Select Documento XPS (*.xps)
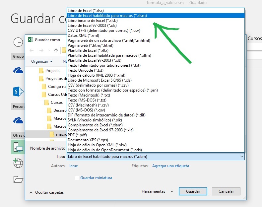This screenshot has height=207, width=262. (x=156, y=140)
